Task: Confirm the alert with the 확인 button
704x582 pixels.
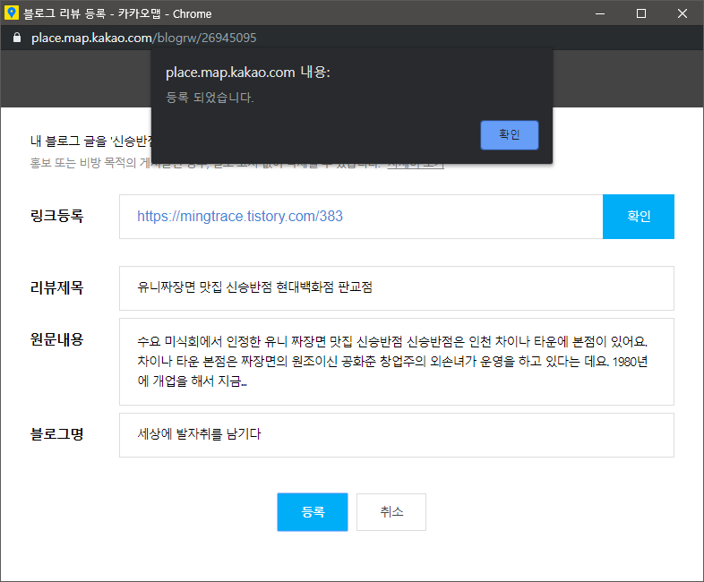Action: (x=509, y=135)
